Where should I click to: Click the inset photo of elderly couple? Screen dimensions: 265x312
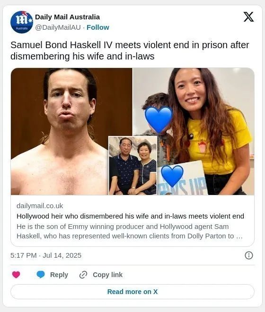click(132, 166)
